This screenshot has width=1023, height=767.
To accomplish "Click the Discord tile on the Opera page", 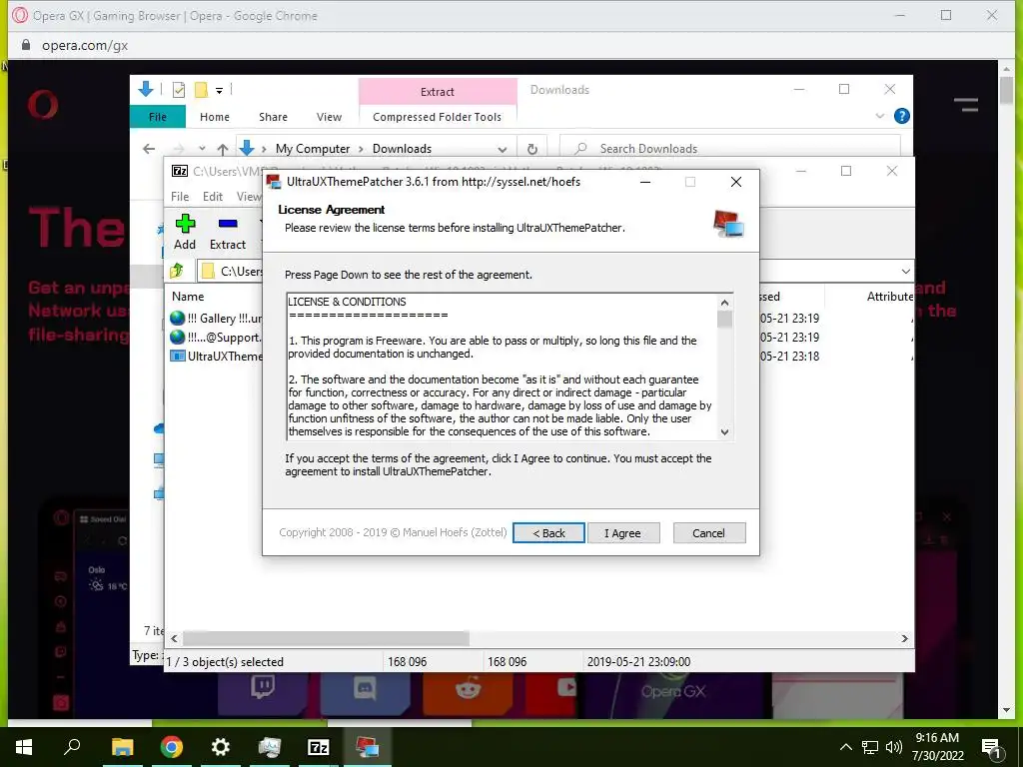I will [364, 691].
